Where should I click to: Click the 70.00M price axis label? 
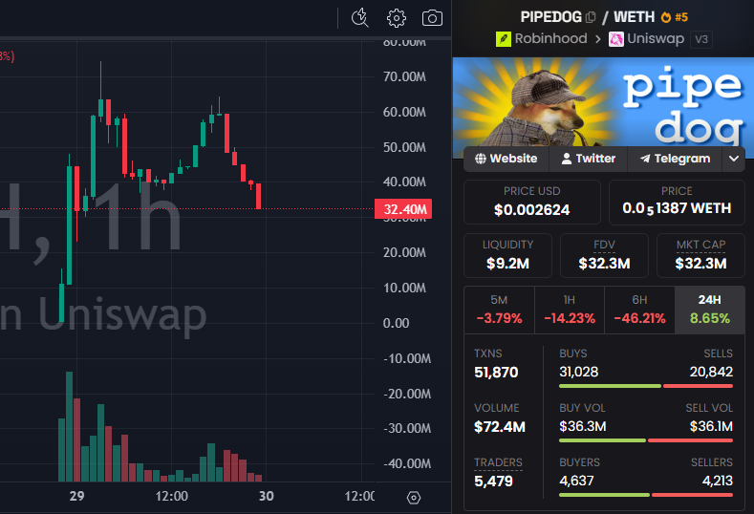pyautogui.click(x=404, y=76)
